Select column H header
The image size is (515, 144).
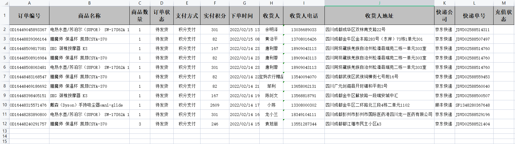[x=271, y=3]
